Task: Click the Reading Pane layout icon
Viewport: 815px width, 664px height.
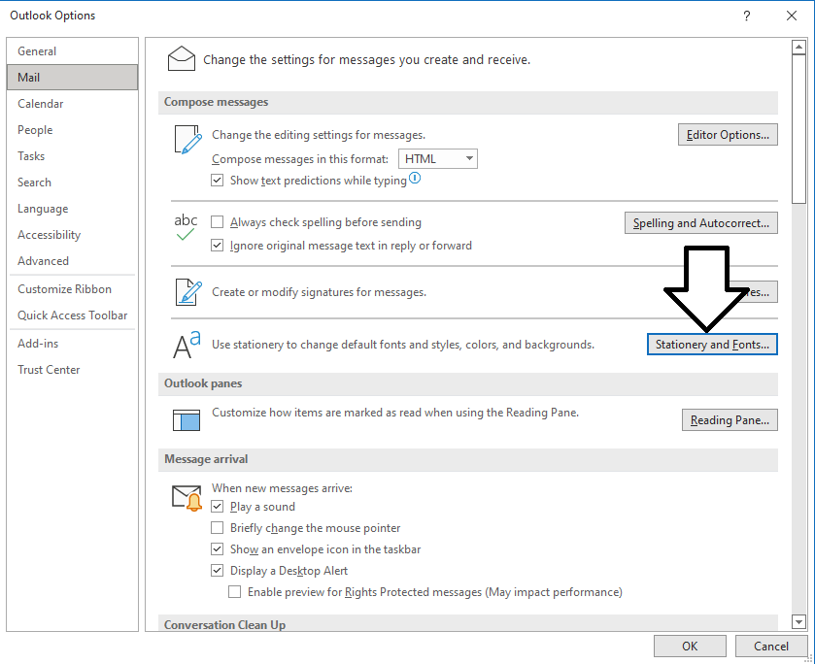Action: [x=187, y=419]
